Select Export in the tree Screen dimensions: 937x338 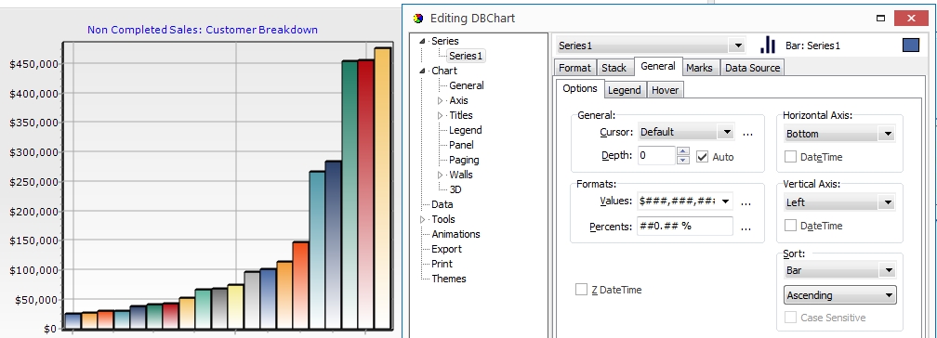point(446,249)
